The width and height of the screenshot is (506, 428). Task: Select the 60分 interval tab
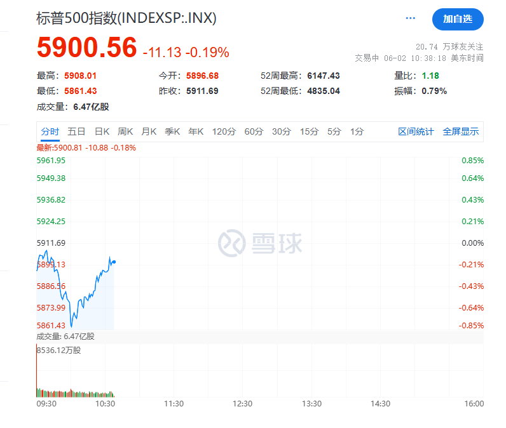click(254, 131)
